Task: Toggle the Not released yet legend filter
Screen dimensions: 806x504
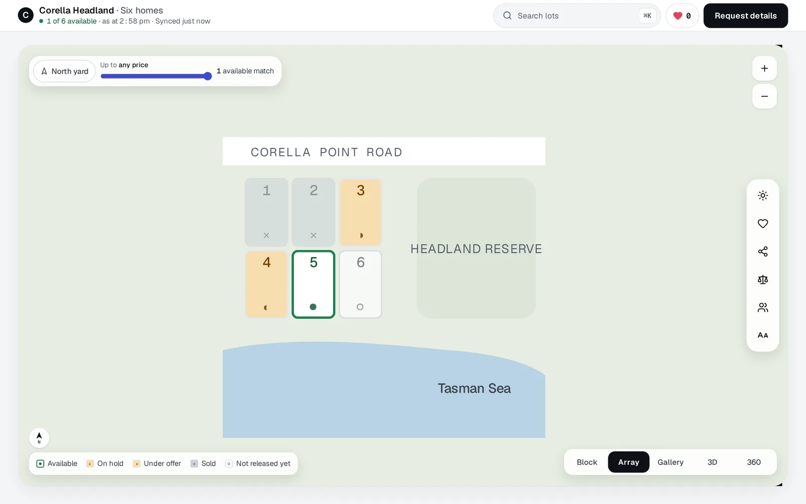Action: pos(258,464)
